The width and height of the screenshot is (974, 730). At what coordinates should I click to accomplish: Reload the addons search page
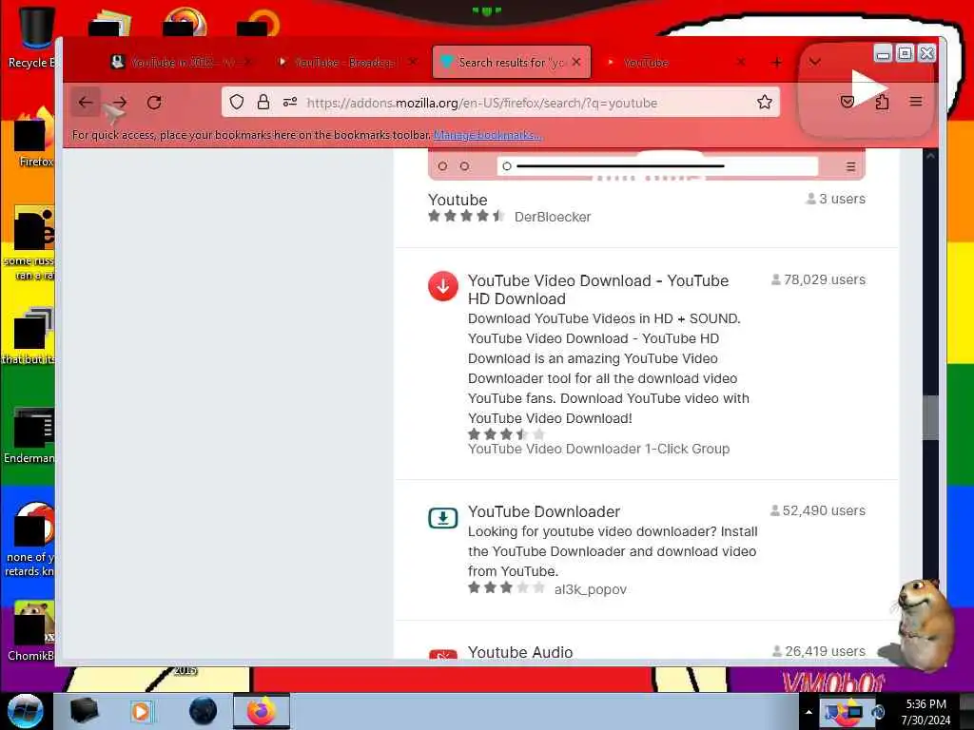[154, 103]
